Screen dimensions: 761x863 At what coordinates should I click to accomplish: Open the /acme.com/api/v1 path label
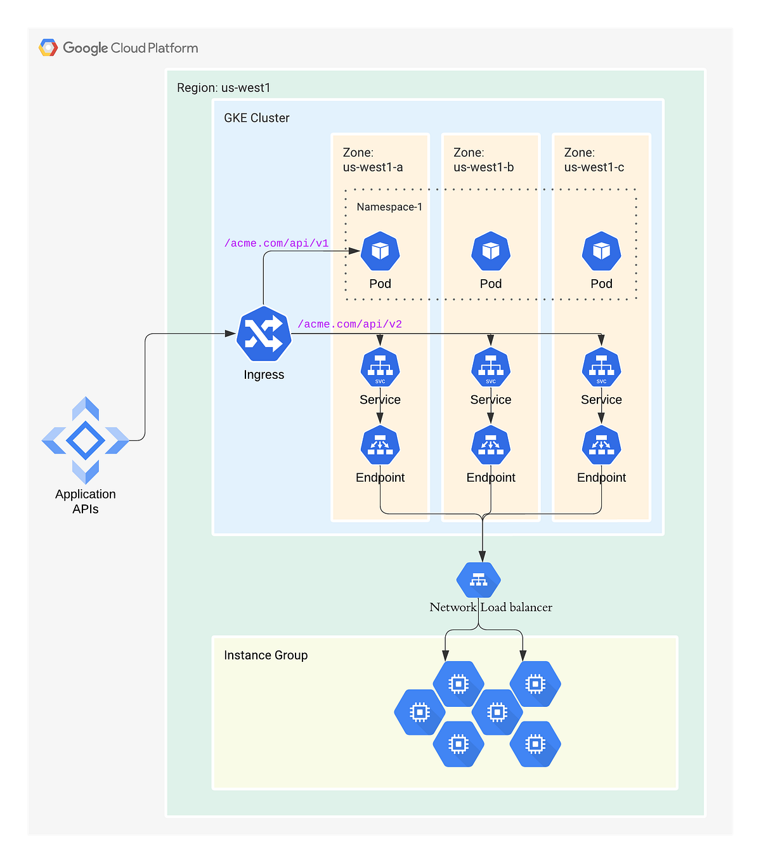coord(276,243)
